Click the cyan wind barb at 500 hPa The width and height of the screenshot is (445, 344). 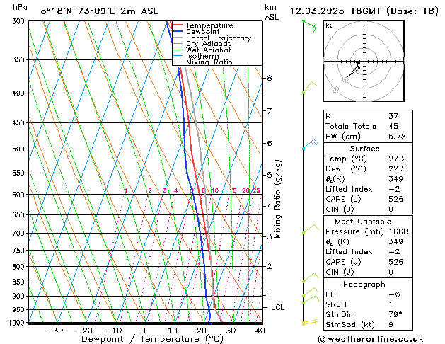click(x=310, y=144)
